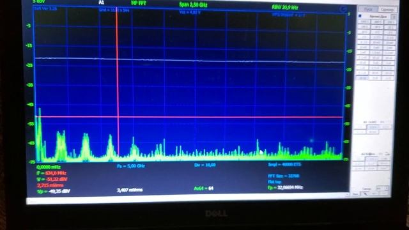Image resolution: width=409 pixels, height=230 pixels.
Task: Click the red horizontal level cursor line
Action: 189,117
